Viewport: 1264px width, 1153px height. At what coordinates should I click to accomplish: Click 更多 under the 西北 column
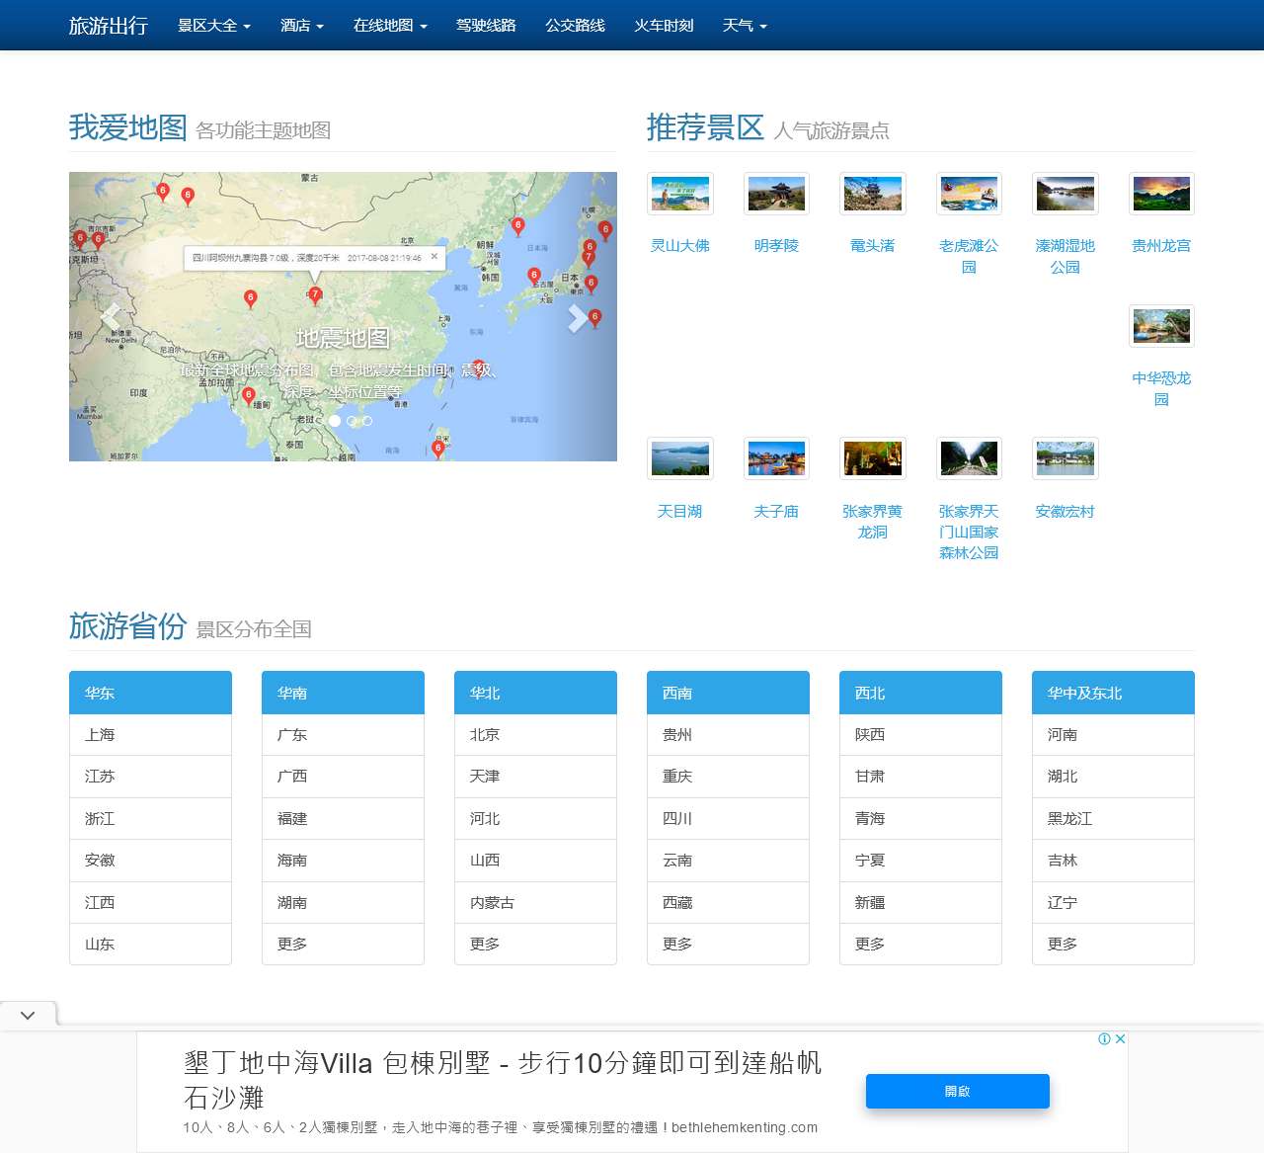point(920,945)
